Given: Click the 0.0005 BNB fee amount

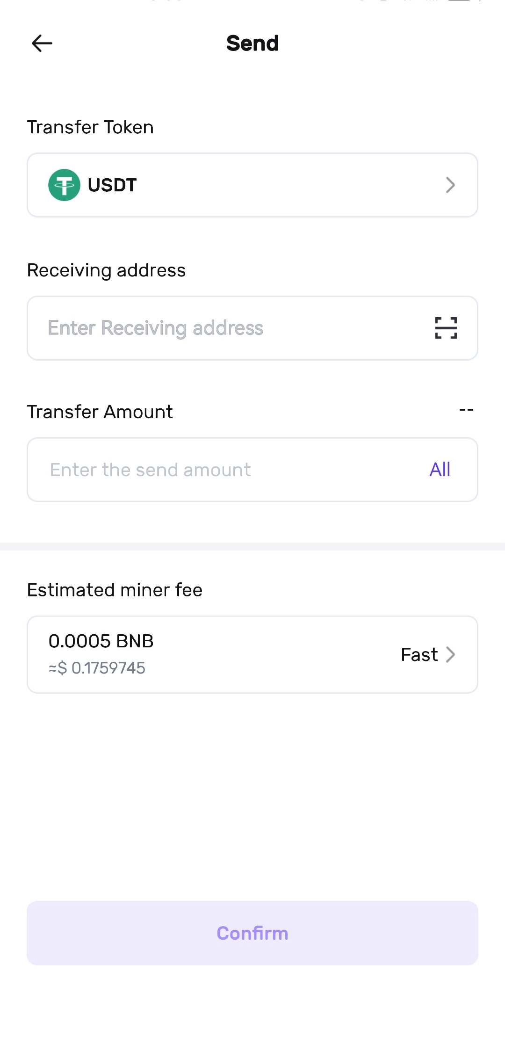Looking at the screenshot, I should click(101, 641).
